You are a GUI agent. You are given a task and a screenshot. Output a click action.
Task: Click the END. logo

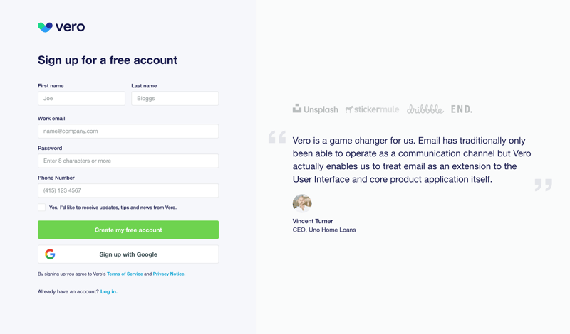coord(462,109)
